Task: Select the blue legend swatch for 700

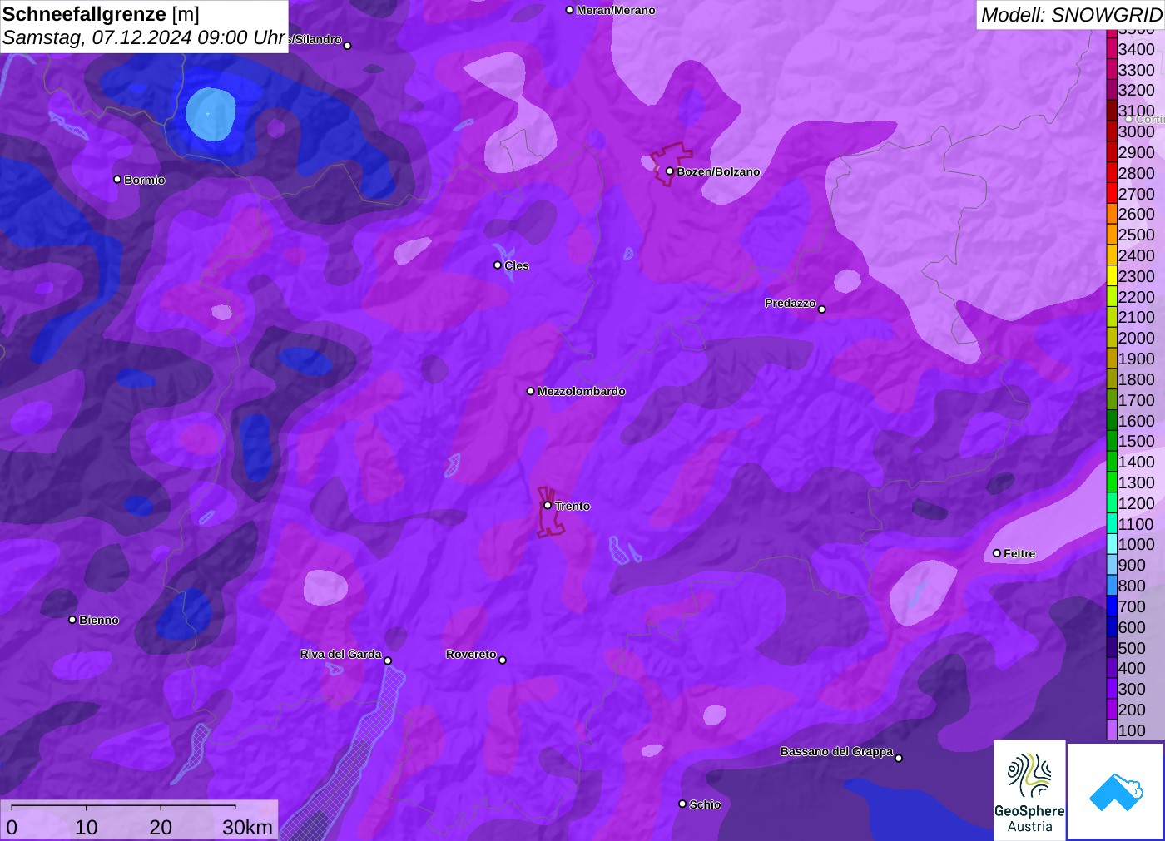Action: [x=1112, y=606]
